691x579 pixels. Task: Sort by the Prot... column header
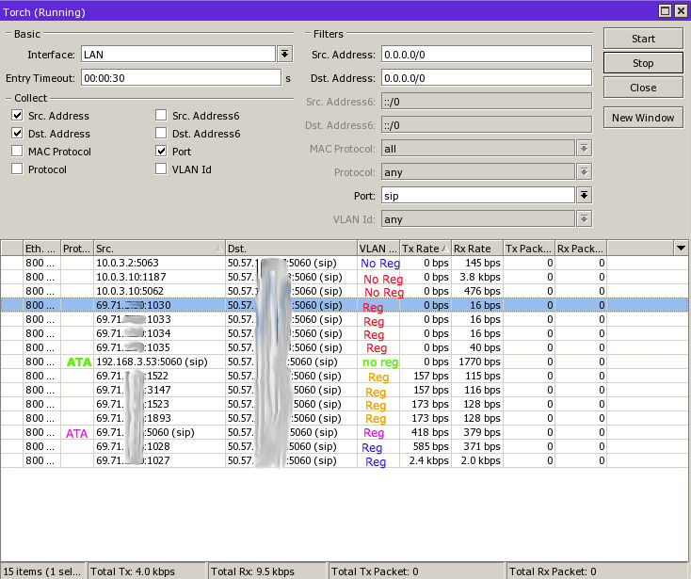[x=77, y=249]
